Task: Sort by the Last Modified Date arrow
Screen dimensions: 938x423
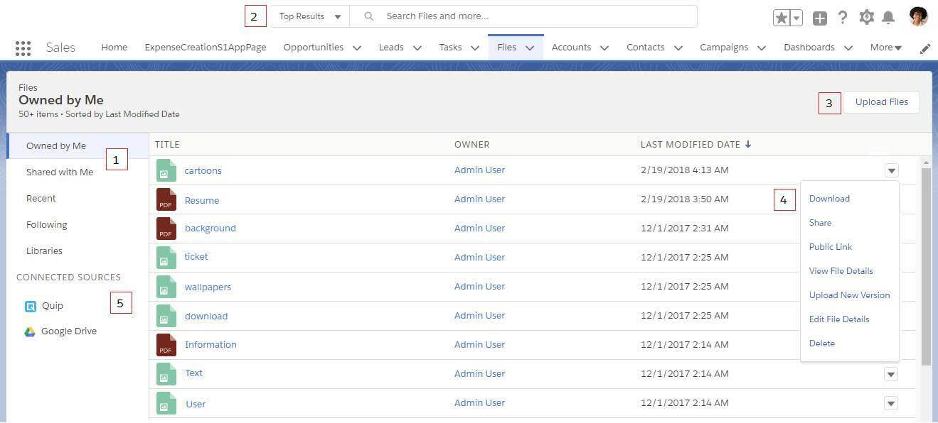Action: point(748,144)
